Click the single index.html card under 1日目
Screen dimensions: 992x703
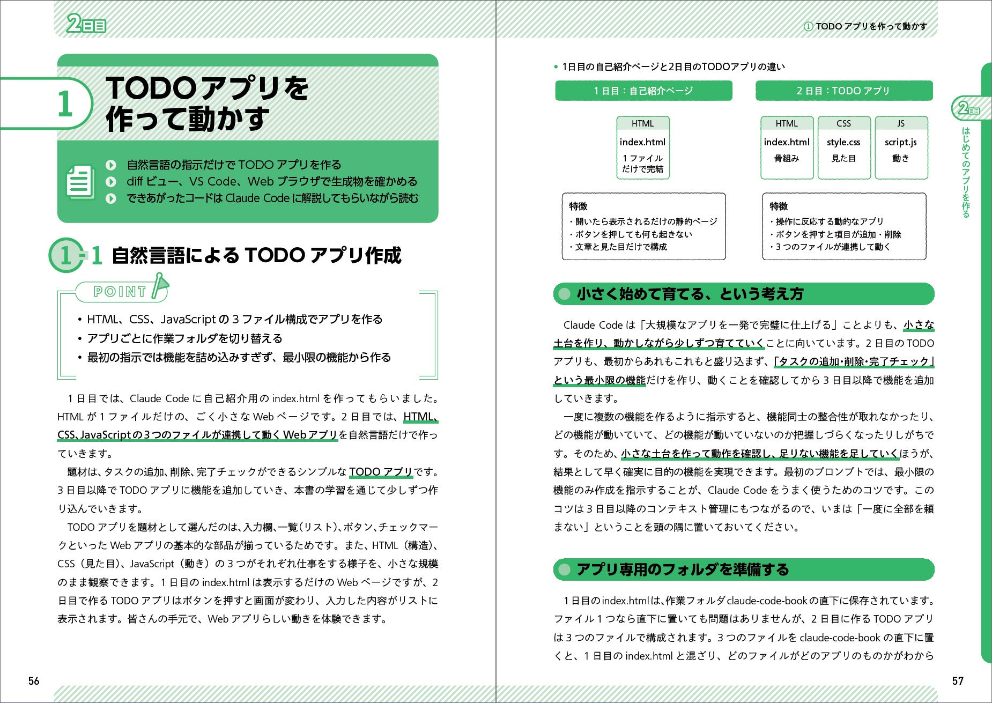point(642,147)
